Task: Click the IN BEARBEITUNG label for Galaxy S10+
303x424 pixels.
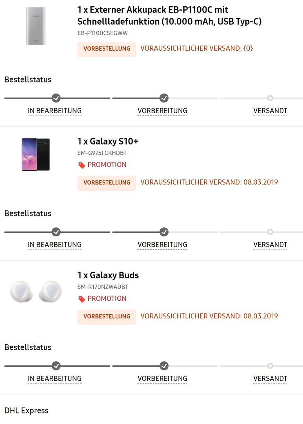Action: [54, 245]
